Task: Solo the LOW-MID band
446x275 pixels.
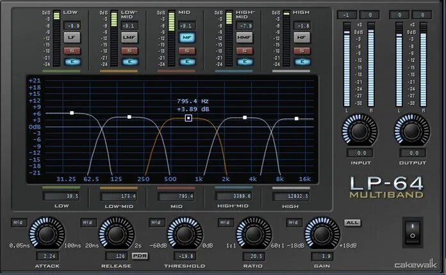Action: [129, 51]
